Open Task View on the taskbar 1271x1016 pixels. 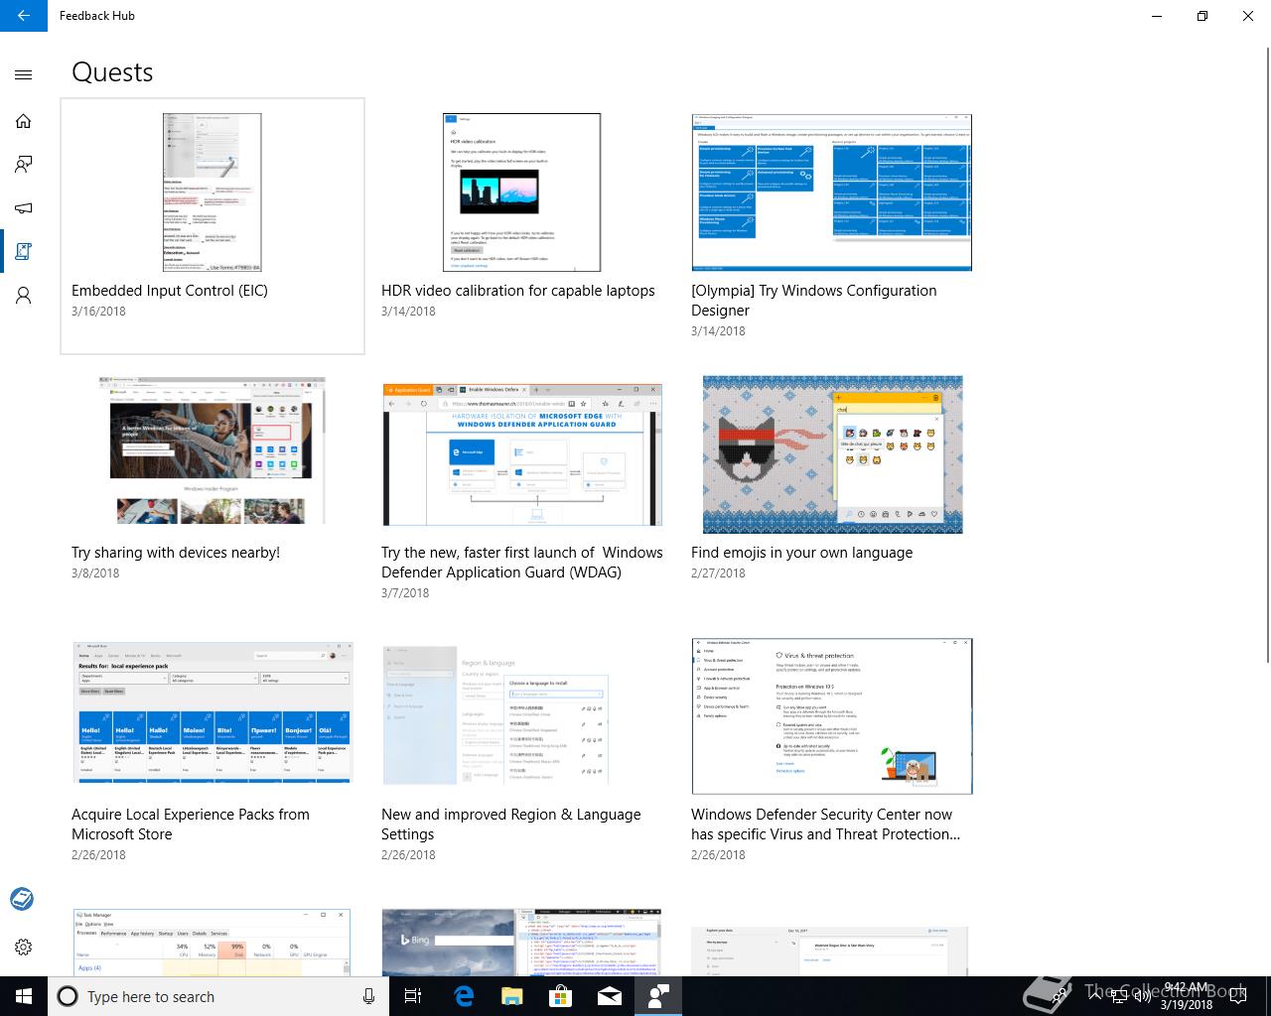coord(413,996)
